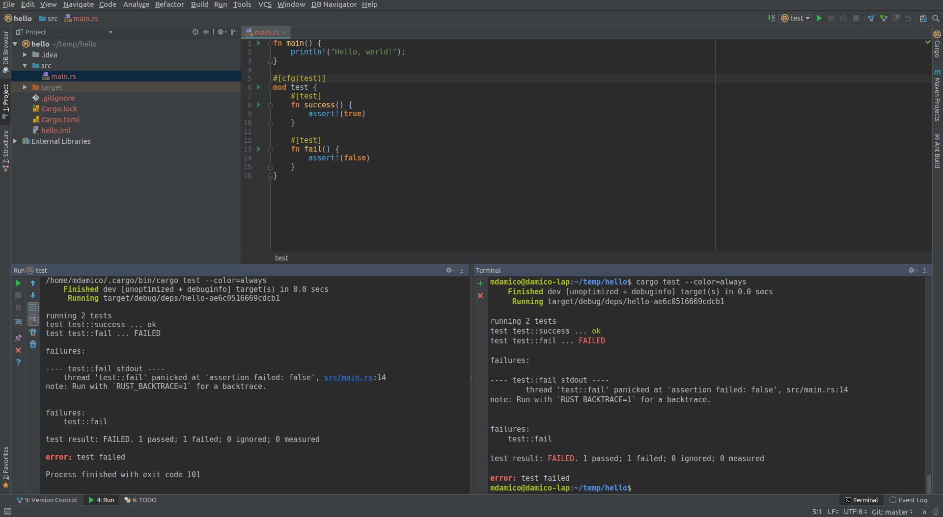Expand External Libraries node
Viewport: 943px width, 517px height.
click(x=15, y=141)
